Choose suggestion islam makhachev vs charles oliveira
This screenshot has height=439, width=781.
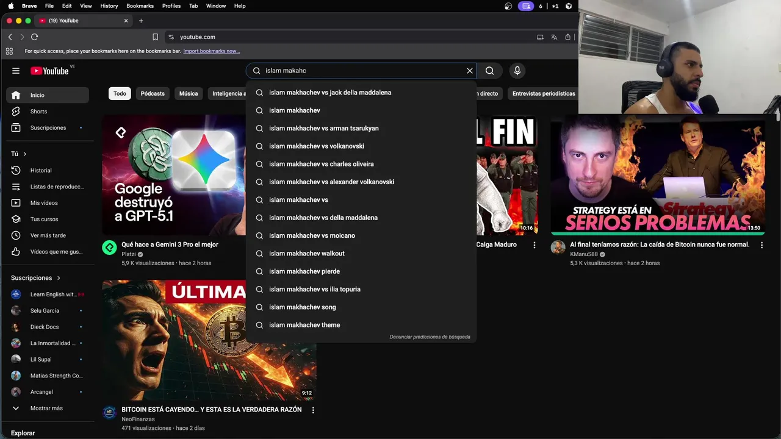point(361,164)
